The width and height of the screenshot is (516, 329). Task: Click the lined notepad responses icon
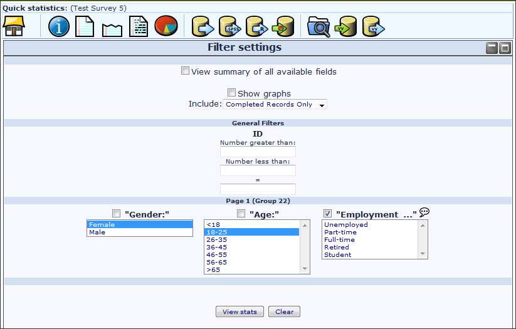(x=85, y=26)
